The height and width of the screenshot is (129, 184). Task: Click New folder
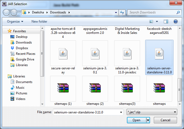[x=39, y=21]
